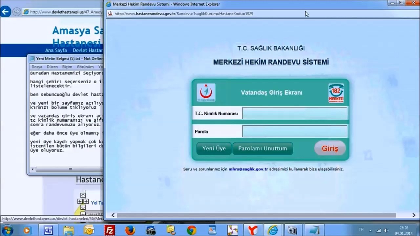Screen dimensions: 420x236
Task: Open Notepad's Düzen menu
Action: click(x=52, y=67)
